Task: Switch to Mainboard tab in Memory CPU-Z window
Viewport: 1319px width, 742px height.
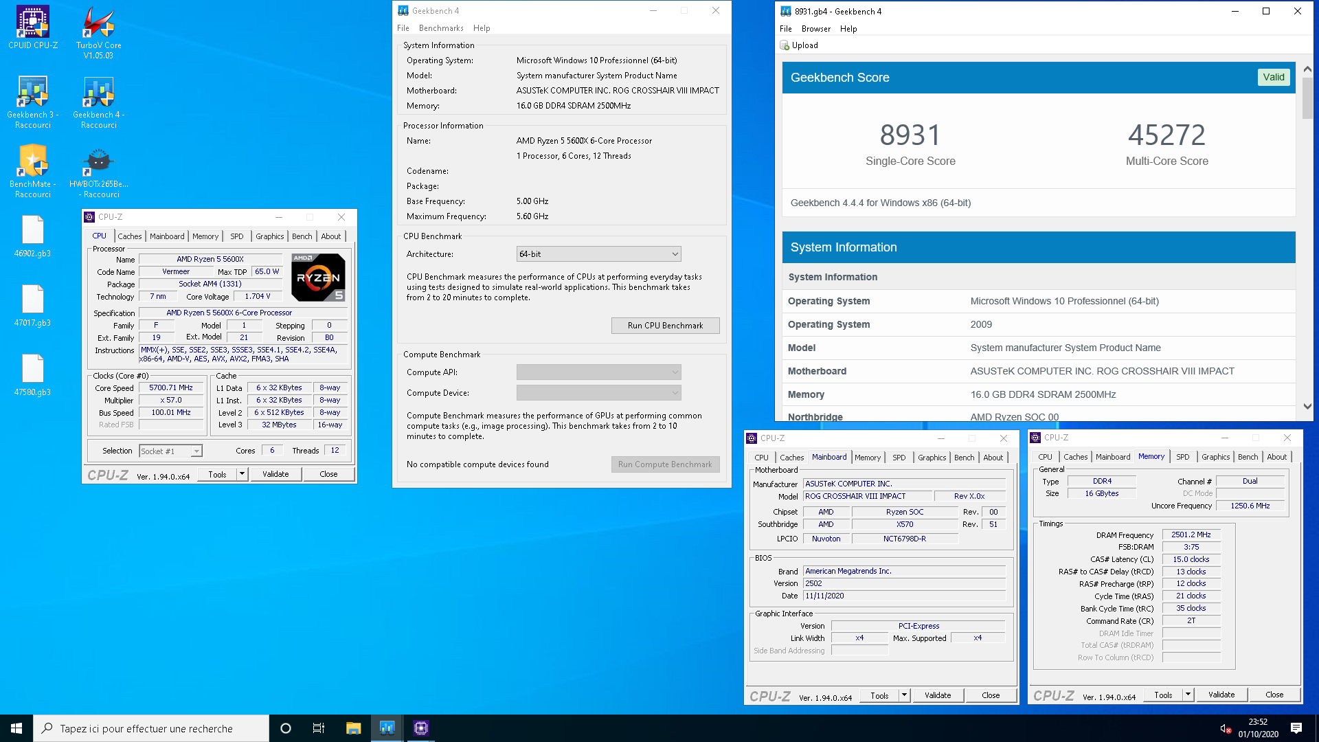Action: (1112, 457)
